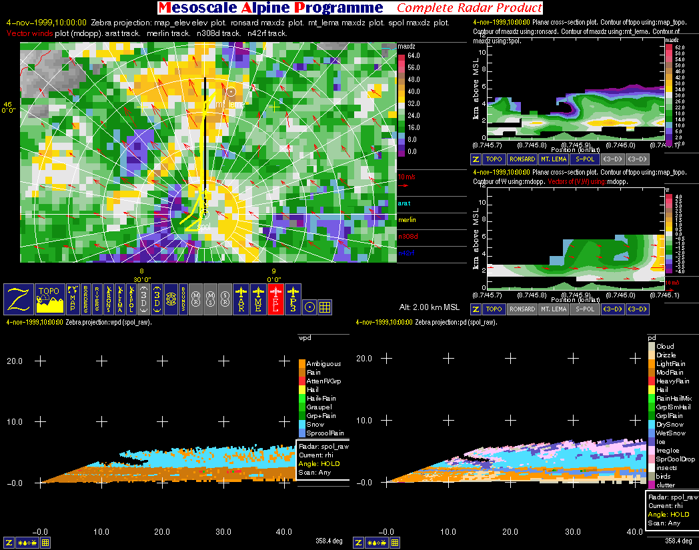Screen dimensions: 699x550
Task: Select RONSARD in upper cross-section toolbar
Action: click(522, 159)
